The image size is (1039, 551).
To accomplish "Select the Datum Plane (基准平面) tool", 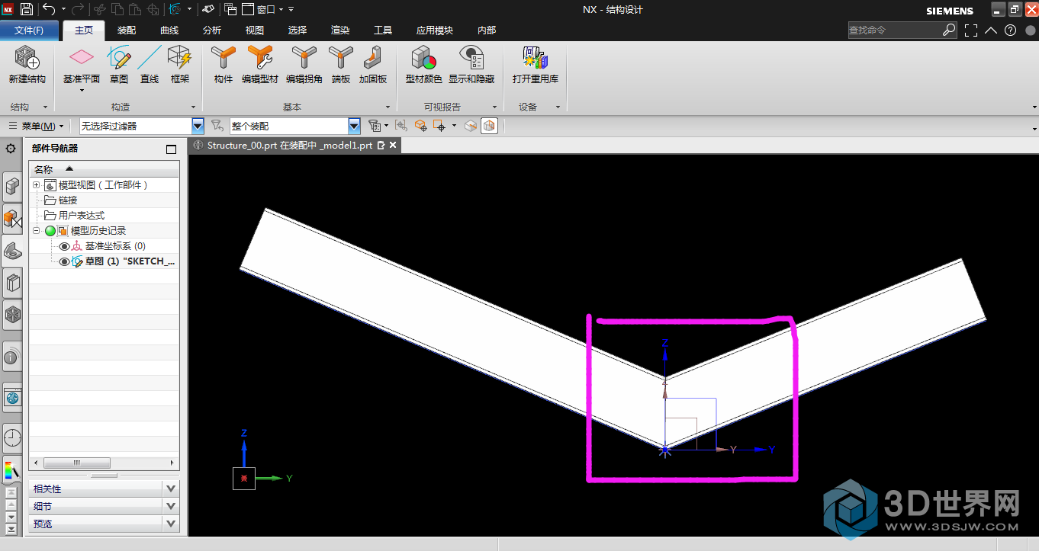I will pyautogui.click(x=81, y=58).
